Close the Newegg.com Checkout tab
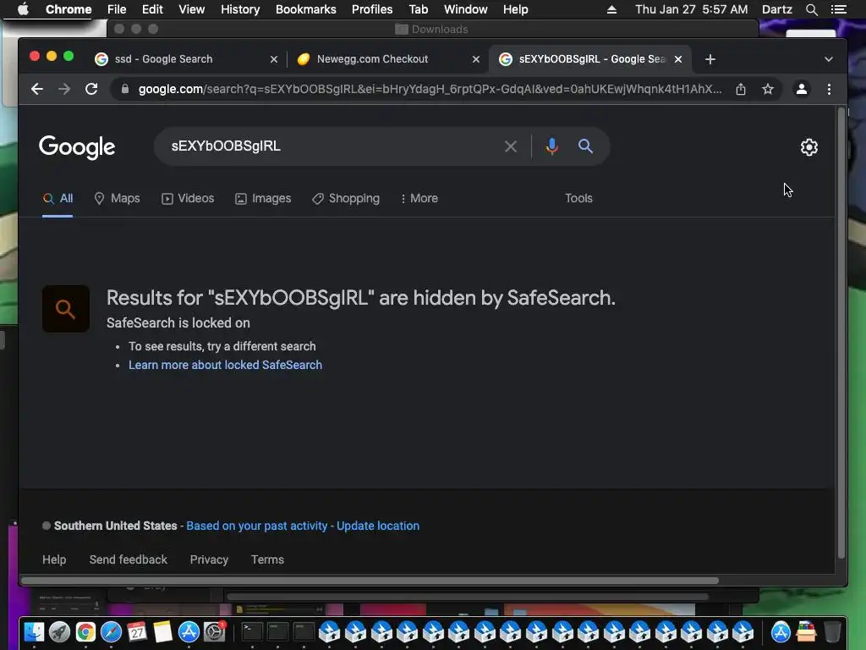The width and height of the screenshot is (866, 650). (x=476, y=59)
